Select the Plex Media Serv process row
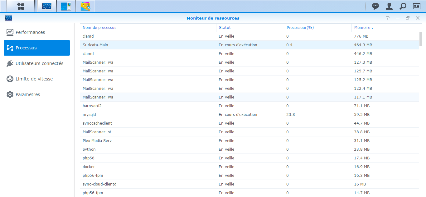426x197 pixels. pos(249,141)
